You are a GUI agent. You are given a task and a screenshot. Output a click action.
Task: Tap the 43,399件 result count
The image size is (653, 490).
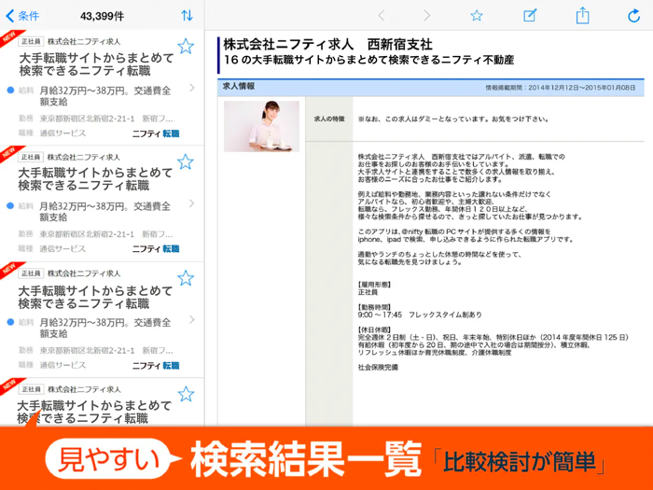coord(102,16)
